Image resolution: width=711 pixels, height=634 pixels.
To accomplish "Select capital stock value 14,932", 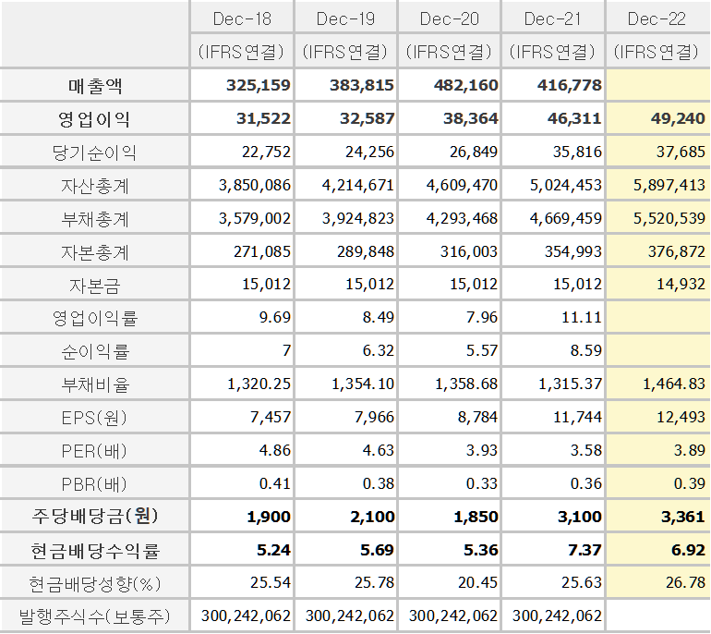I will 681,284.
